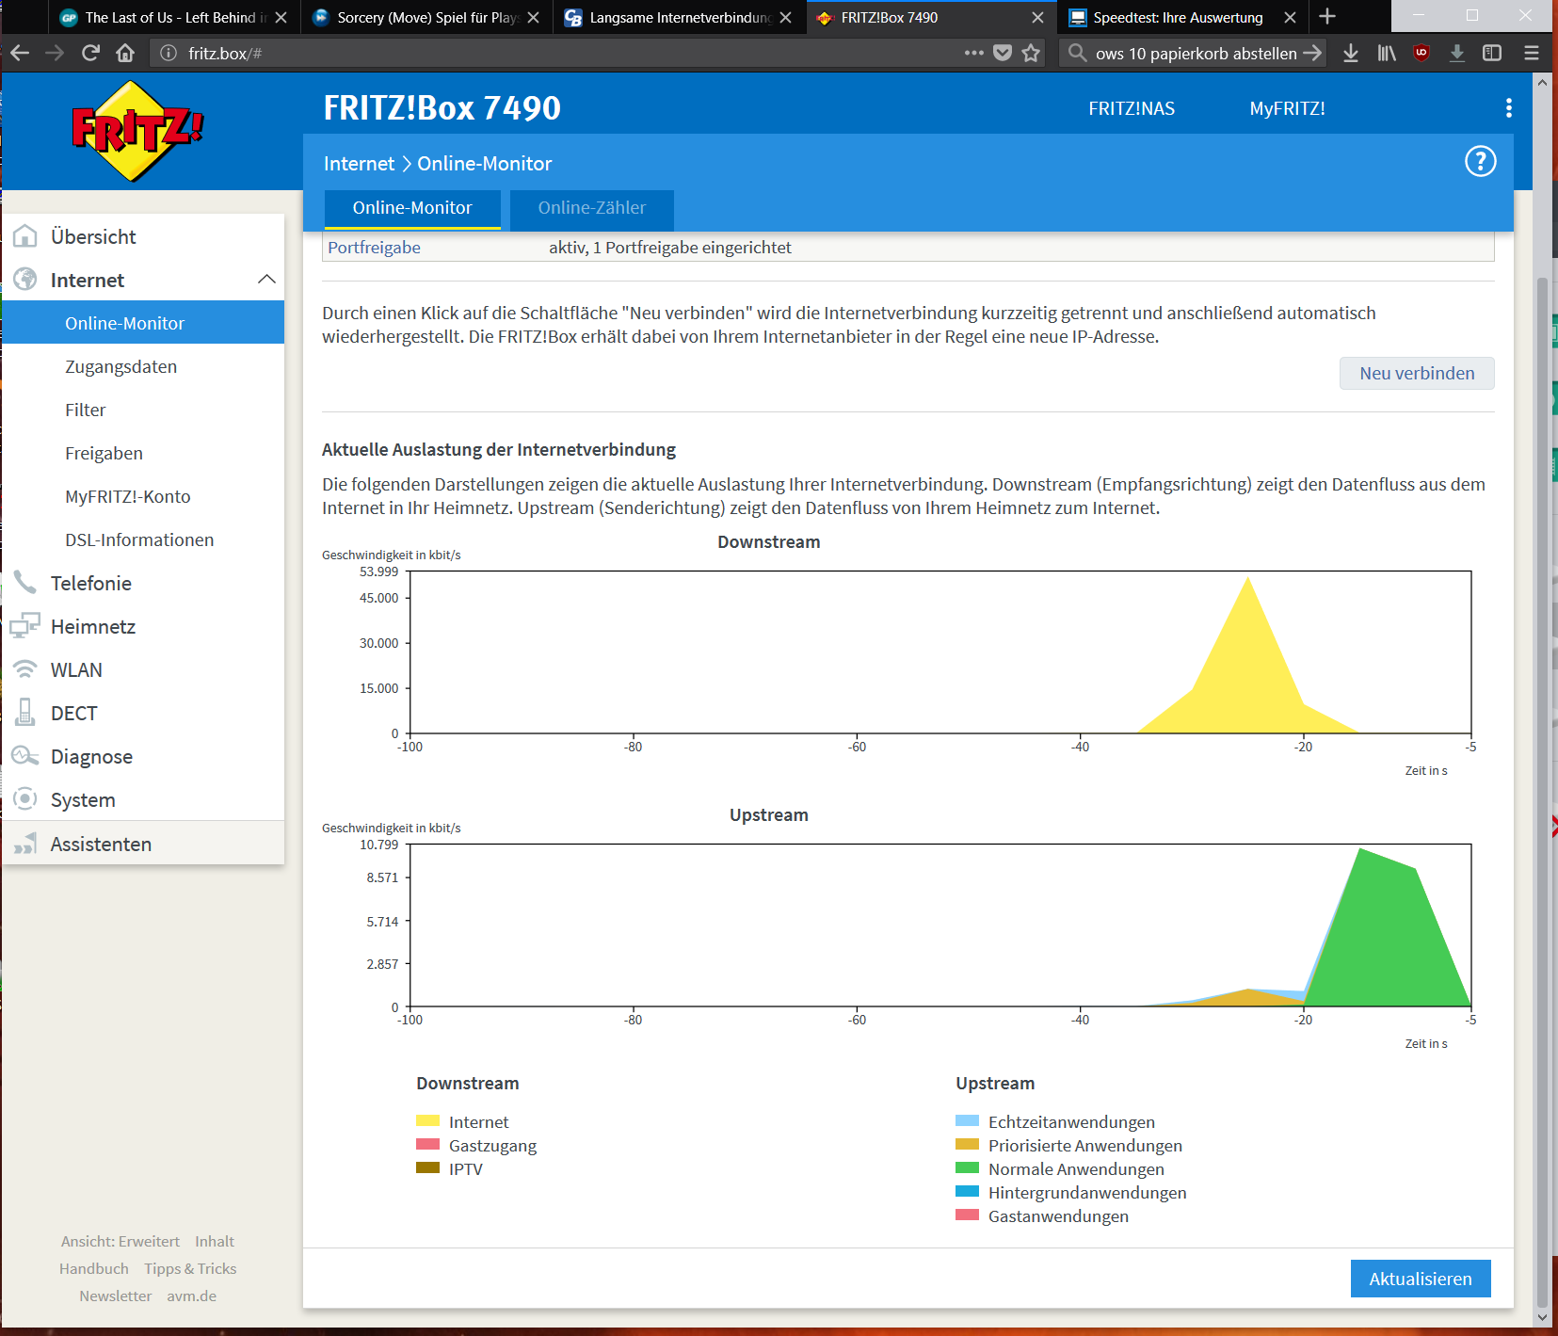Image resolution: width=1558 pixels, height=1336 pixels.
Task: Click the Heimnetz computers icon
Action: 25,626
